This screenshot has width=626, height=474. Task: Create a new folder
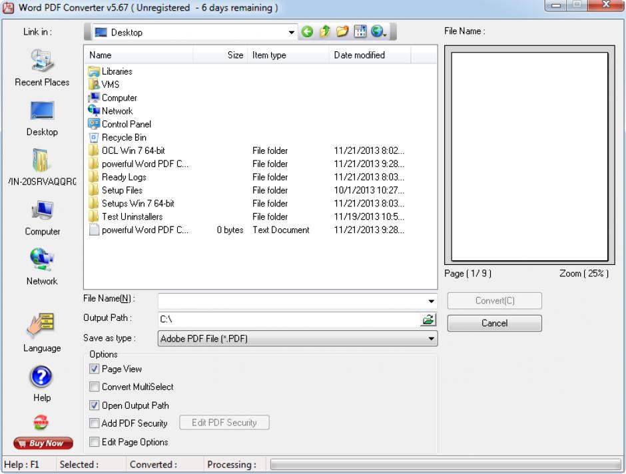pos(342,32)
